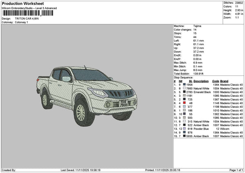Click the 'Created By:' footer label
The width and height of the screenshot is (245, 173).
[9, 170]
